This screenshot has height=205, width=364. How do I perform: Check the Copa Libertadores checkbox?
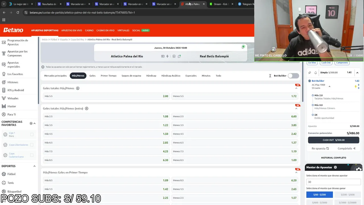[x=32, y=145]
